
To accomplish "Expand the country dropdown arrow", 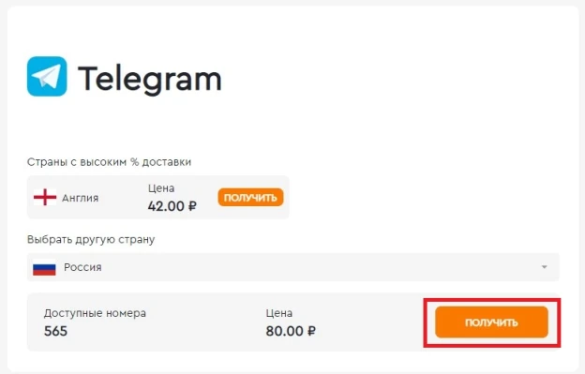I will pyautogui.click(x=545, y=267).
